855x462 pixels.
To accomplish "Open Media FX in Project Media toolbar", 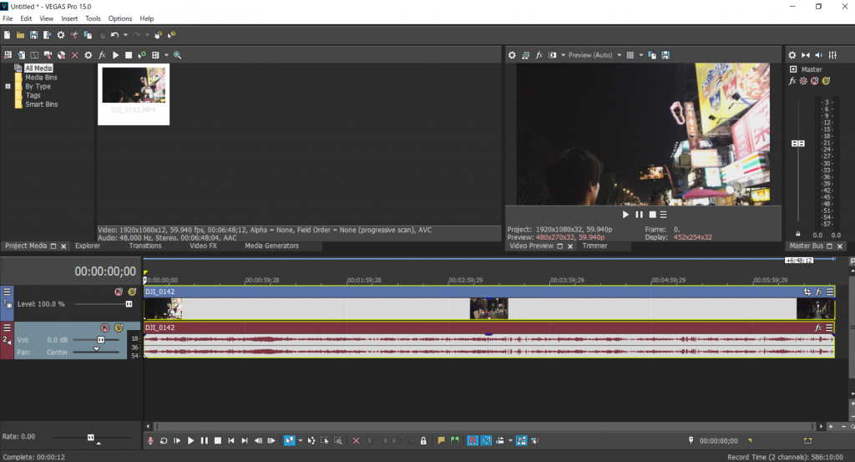I will coord(102,55).
